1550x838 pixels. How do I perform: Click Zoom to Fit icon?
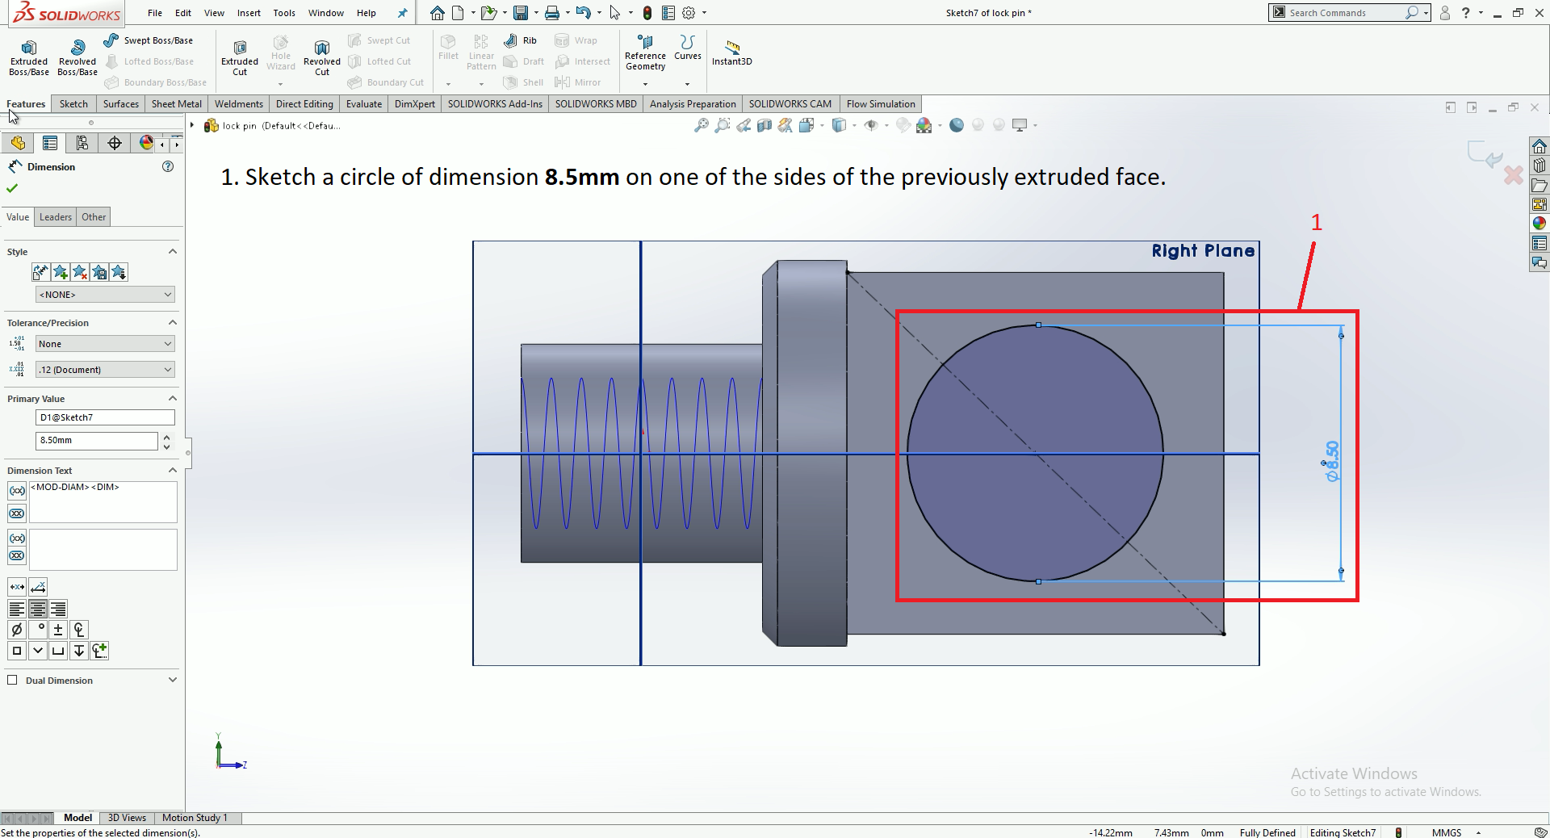(x=702, y=125)
